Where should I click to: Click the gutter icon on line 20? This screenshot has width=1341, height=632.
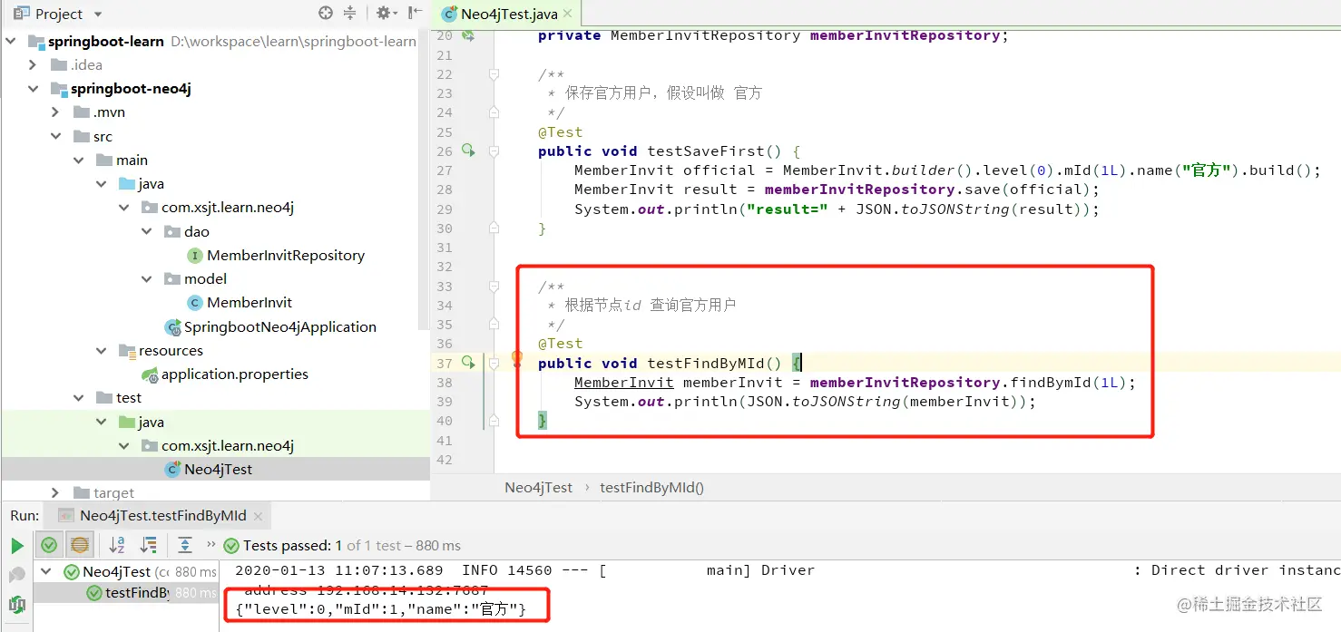[x=468, y=35]
